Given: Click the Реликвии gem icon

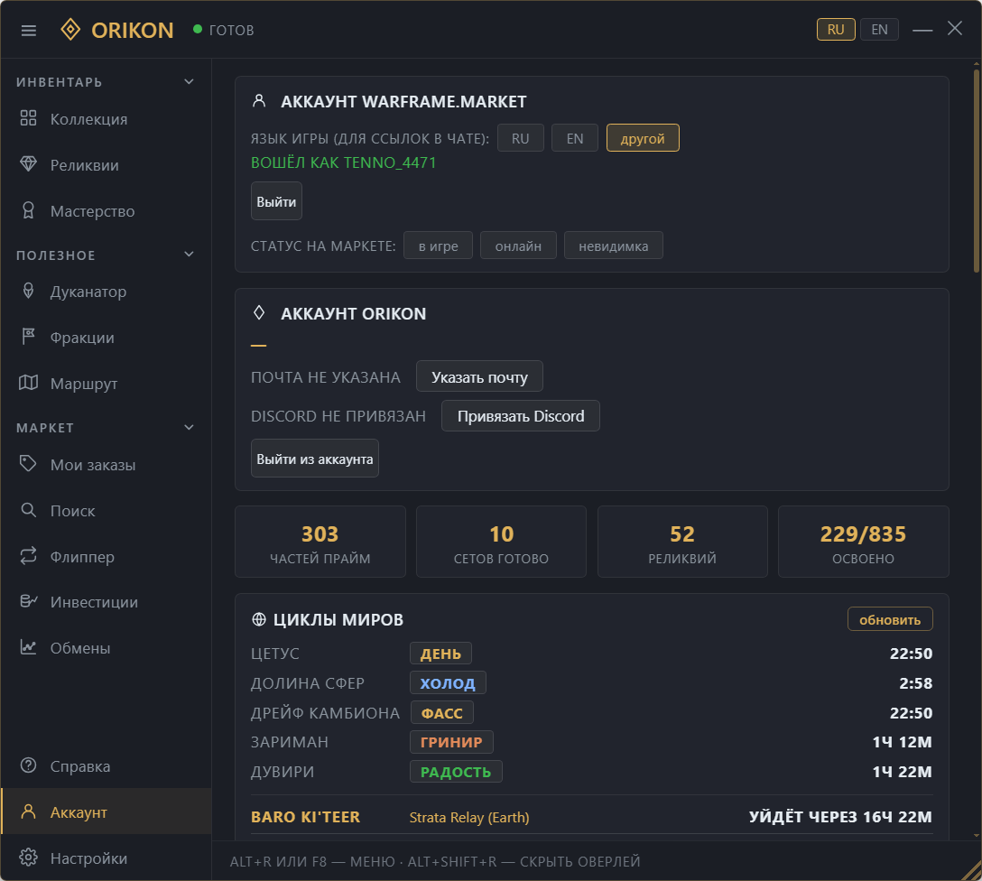Looking at the screenshot, I should point(28,164).
